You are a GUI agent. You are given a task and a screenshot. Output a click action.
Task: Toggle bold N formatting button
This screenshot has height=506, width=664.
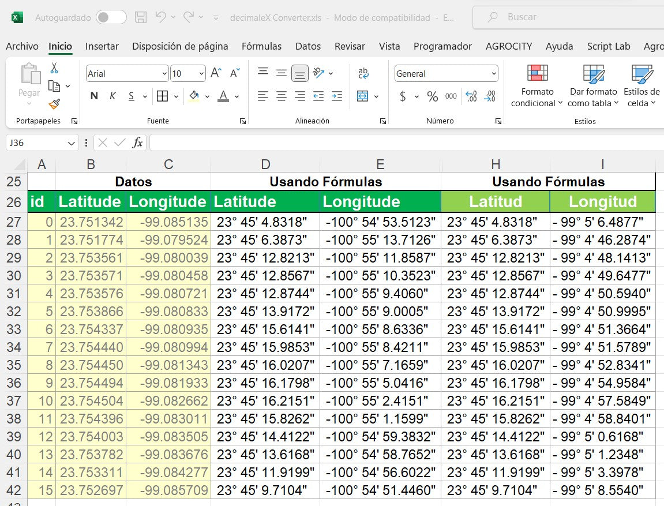coord(94,96)
